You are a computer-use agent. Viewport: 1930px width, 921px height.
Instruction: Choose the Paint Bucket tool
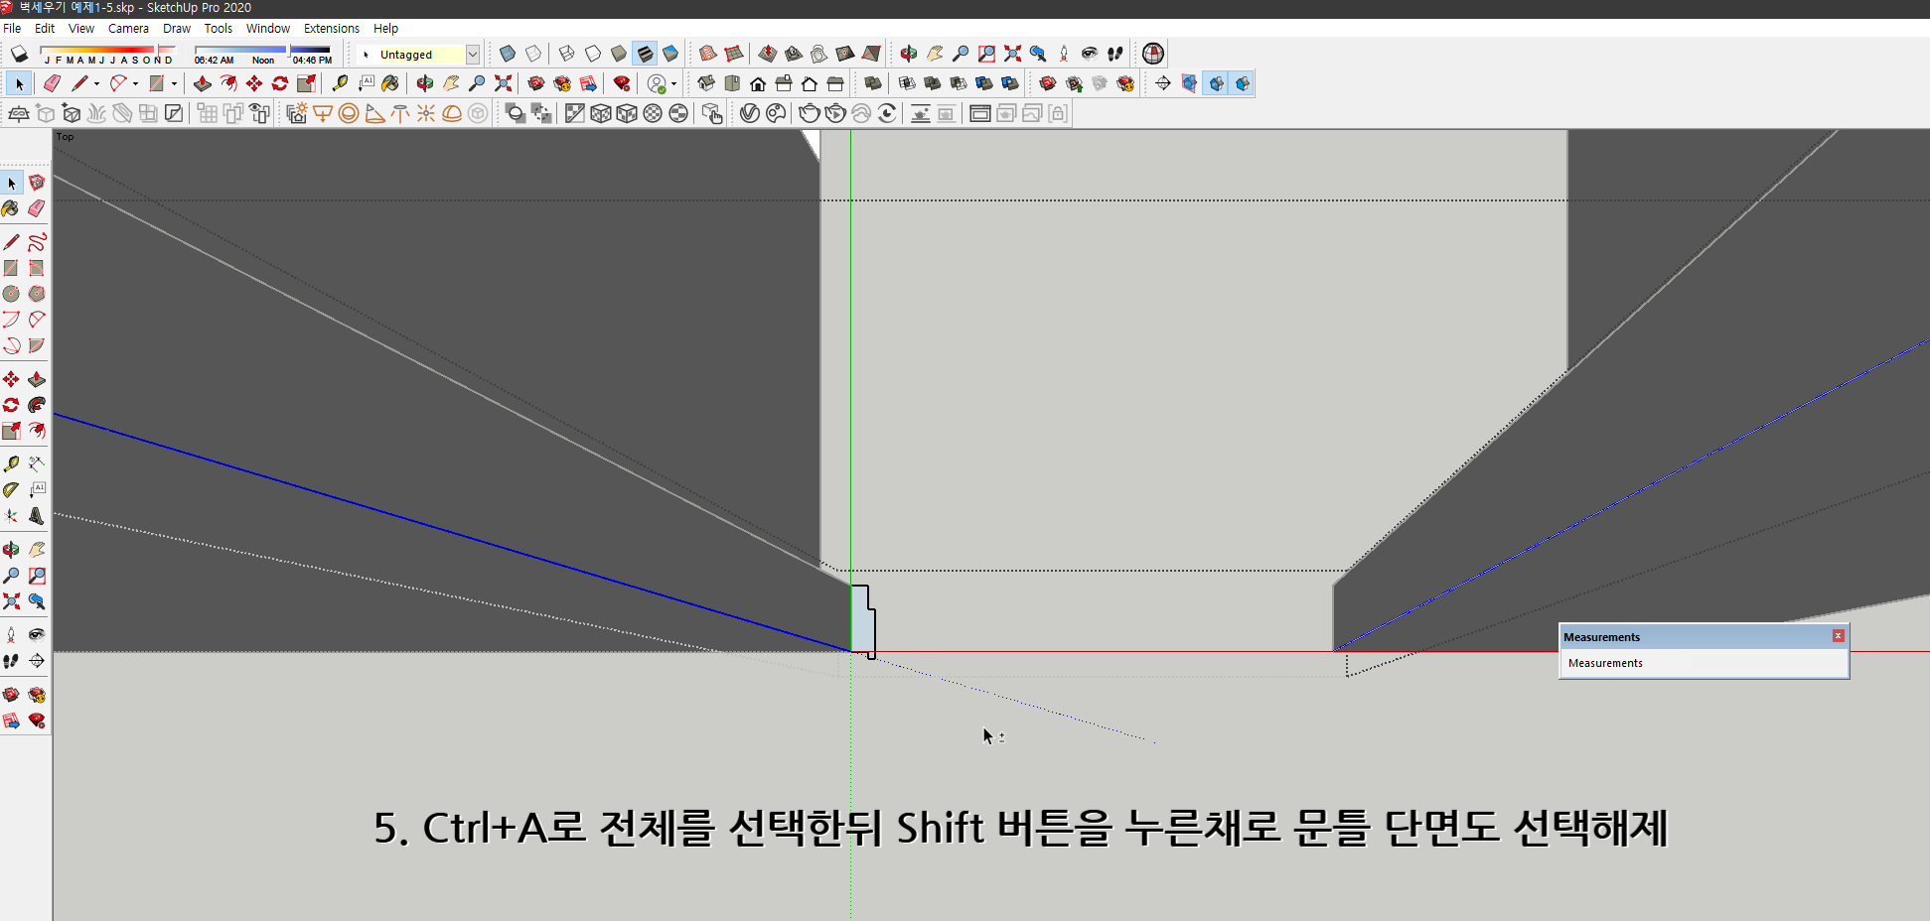click(389, 83)
